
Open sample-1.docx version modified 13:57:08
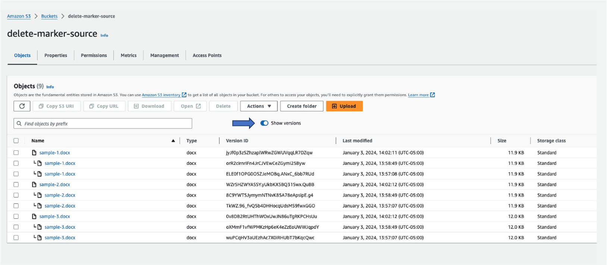tap(60, 174)
